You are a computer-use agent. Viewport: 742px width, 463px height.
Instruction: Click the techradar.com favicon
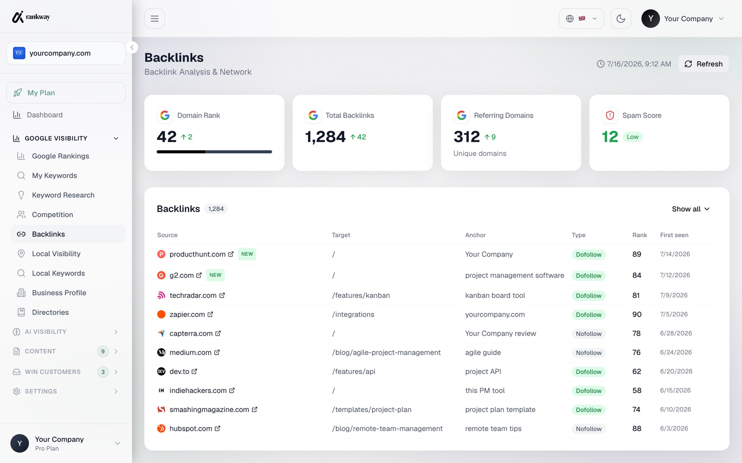pos(161,295)
